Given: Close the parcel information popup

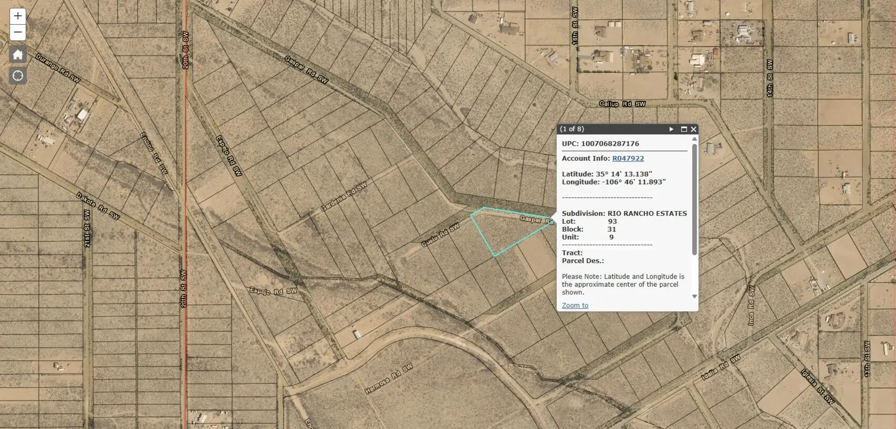Looking at the screenshot, I should pyautogui.click(x=693, y=129).
